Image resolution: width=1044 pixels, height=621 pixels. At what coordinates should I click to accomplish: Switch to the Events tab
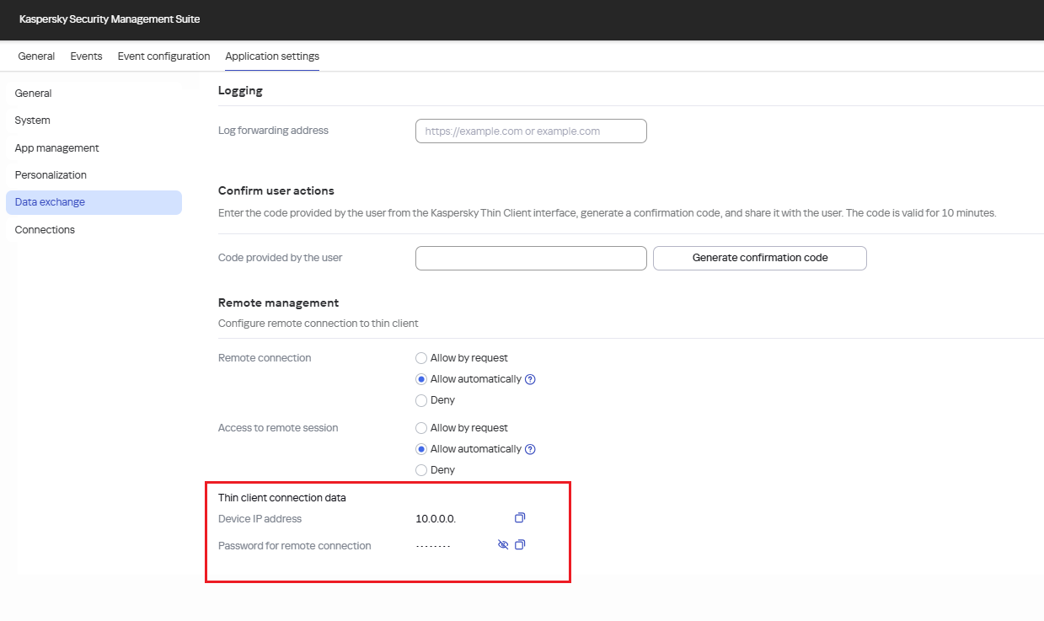(86, 56)
